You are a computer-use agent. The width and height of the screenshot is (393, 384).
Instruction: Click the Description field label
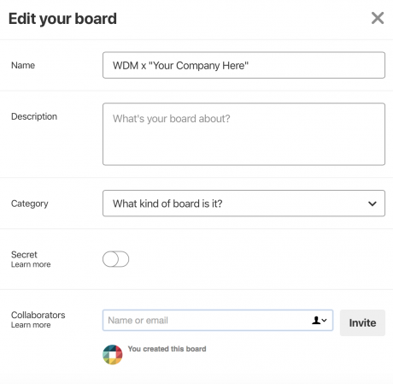(34, 116)
